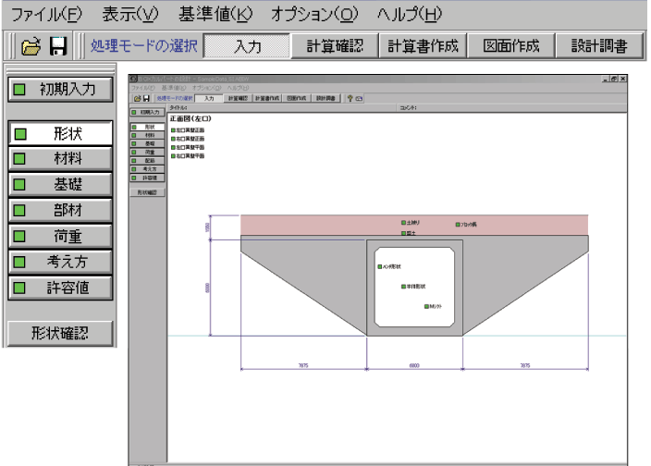Click green marker for 土被り on drawing

coord(403,223)
